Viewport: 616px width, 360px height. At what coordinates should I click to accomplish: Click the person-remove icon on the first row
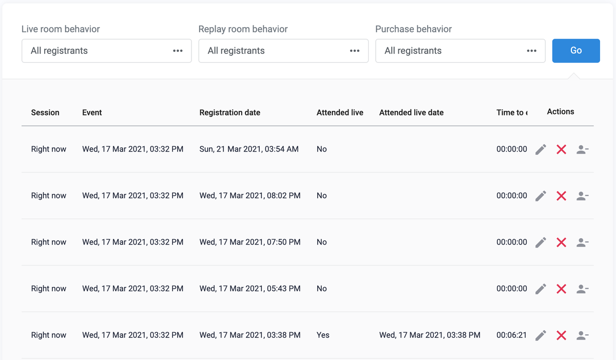click(582, 149)
